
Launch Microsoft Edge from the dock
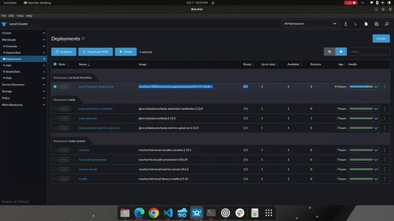click(x=139, y=213)
